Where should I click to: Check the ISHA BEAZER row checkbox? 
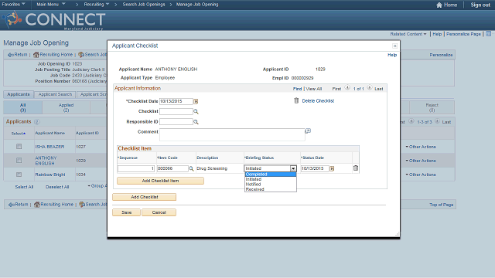click(x=19, y=147)
